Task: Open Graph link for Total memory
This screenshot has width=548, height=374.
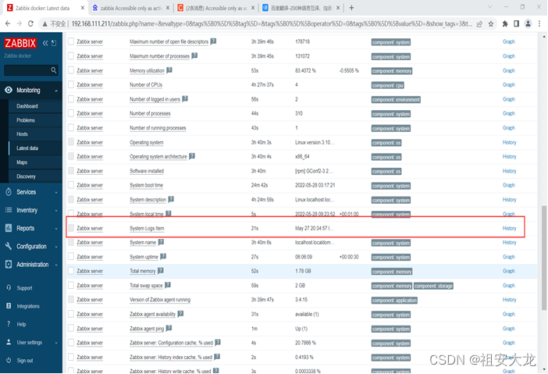Action: tap(508, 271)
